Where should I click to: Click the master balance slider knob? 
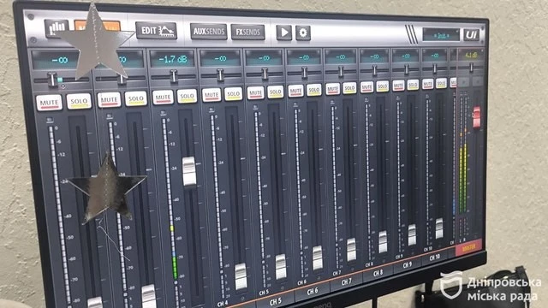coord(471,68)
